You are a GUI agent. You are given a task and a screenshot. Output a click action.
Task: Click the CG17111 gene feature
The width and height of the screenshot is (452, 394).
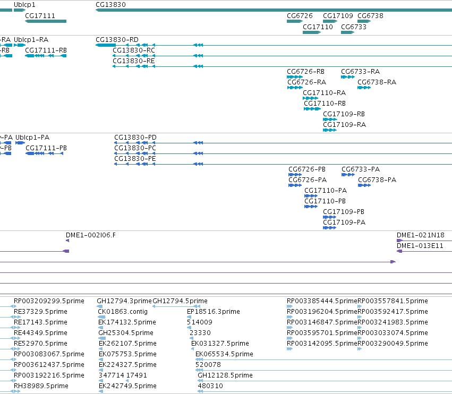coord(46,21)
